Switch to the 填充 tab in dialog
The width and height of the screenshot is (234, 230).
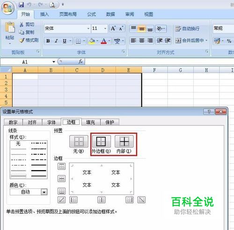[90, 122]
